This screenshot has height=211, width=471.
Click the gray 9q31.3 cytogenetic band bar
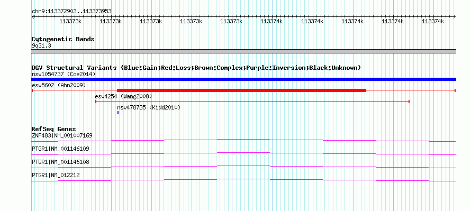coord(243,51)
